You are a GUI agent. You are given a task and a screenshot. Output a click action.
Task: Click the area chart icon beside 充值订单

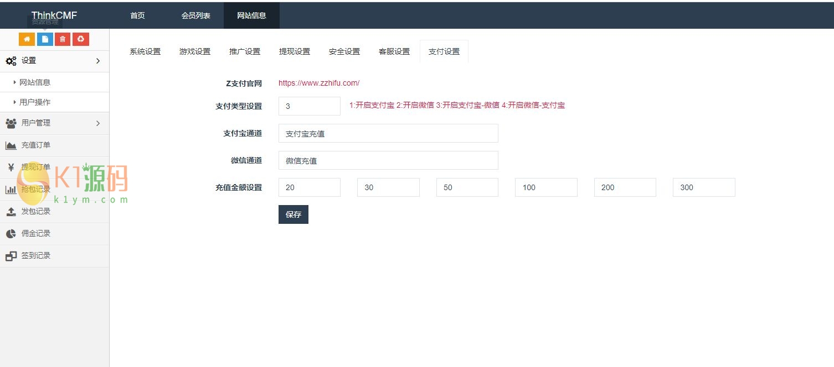[x=11, y=145]
